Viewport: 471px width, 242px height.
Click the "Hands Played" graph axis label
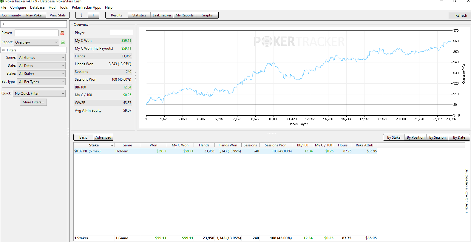coord(298,124)
